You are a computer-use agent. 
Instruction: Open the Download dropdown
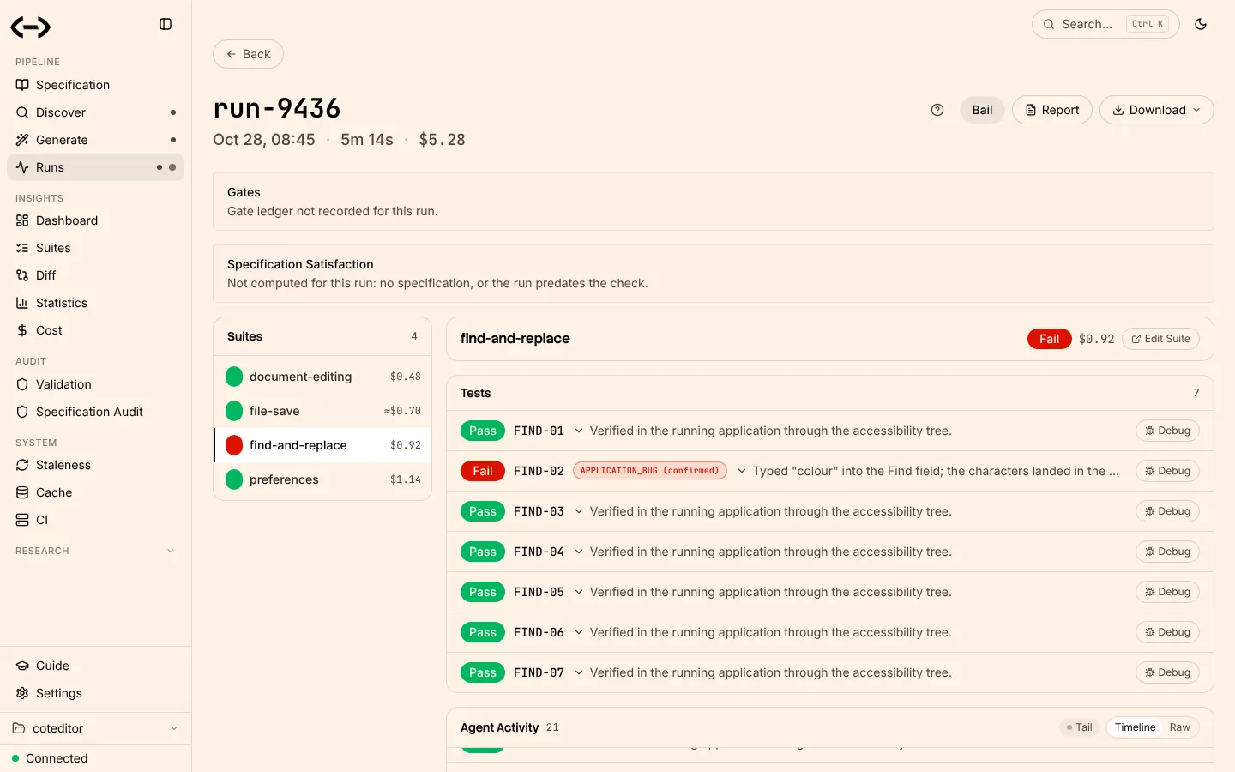click(1156, 110)
